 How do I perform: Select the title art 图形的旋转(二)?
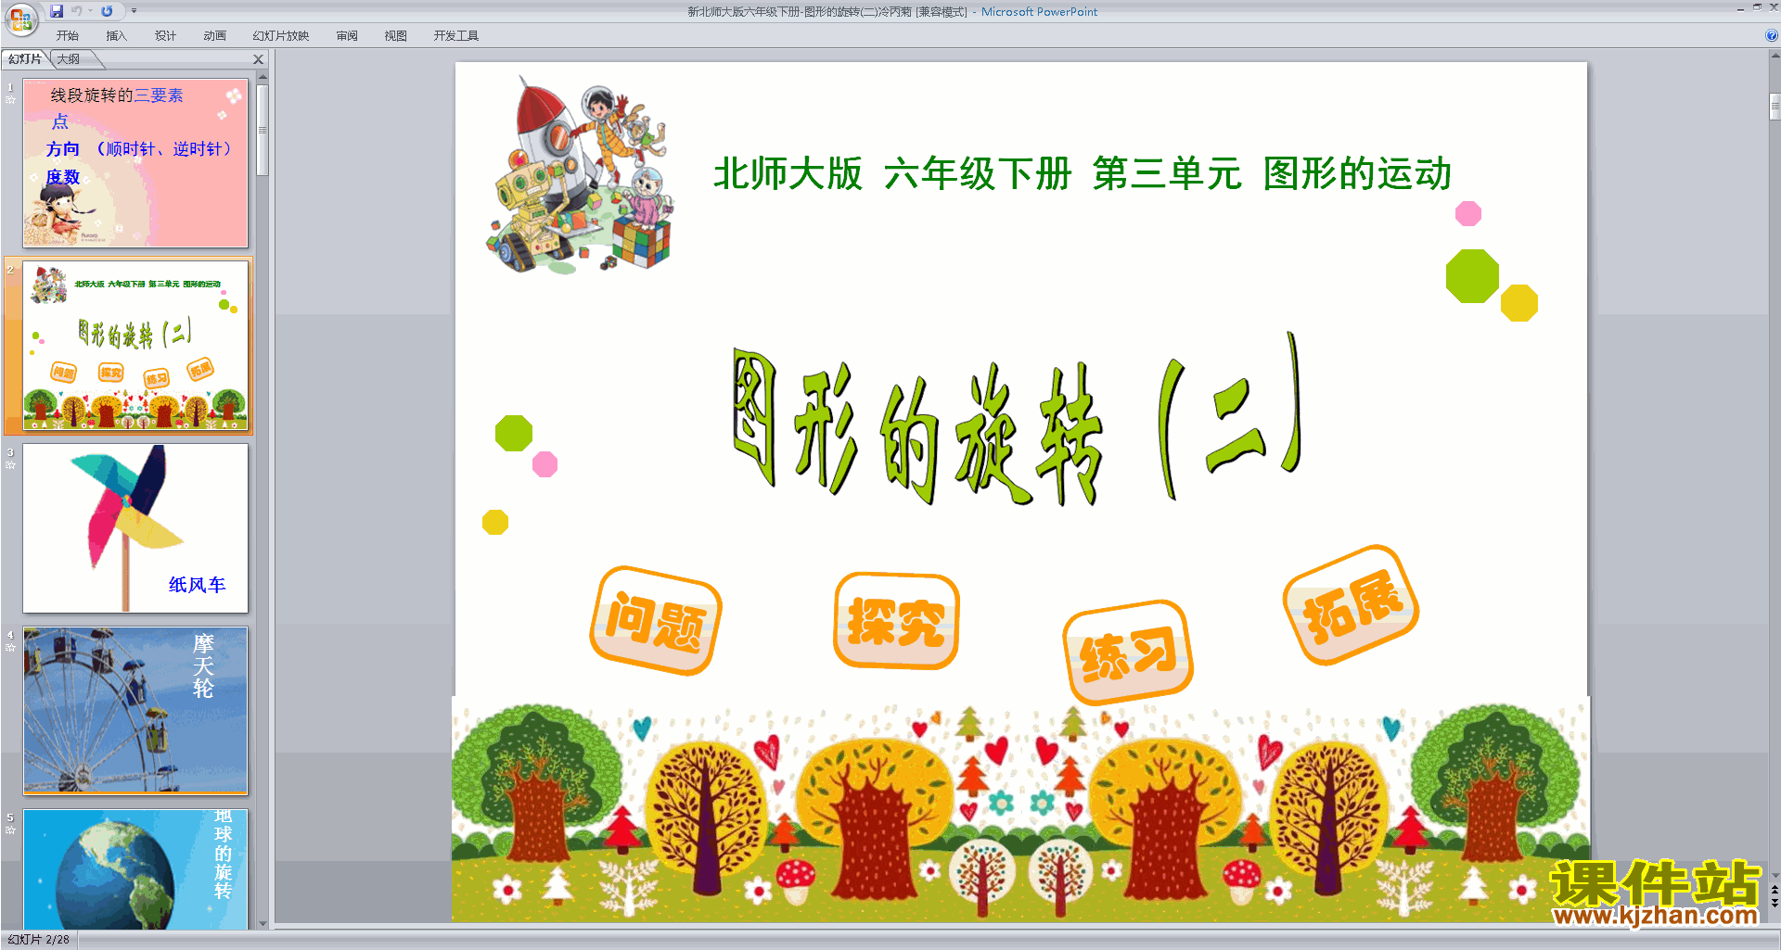point(1017,419)
